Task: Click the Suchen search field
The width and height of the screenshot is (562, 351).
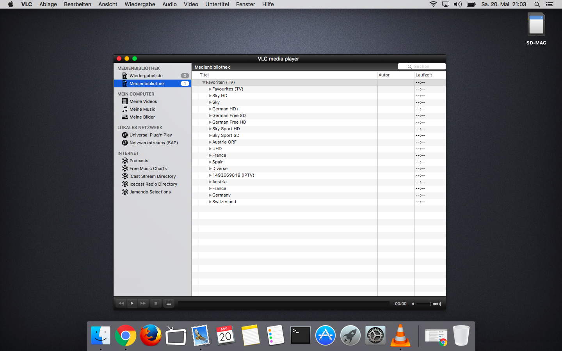Action: point(423,67)
